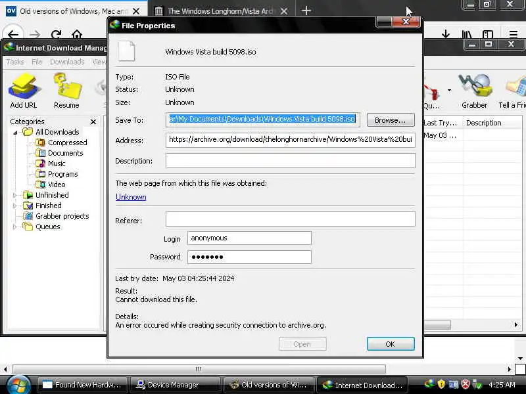Open the Windows Start orb

tap(18, 385)
